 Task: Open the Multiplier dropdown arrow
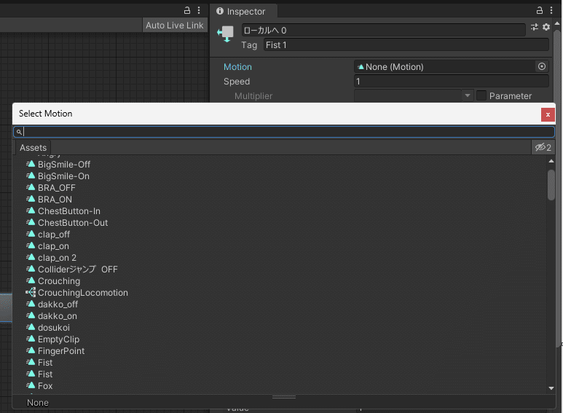pyautogui.click(x=467, y=95)
